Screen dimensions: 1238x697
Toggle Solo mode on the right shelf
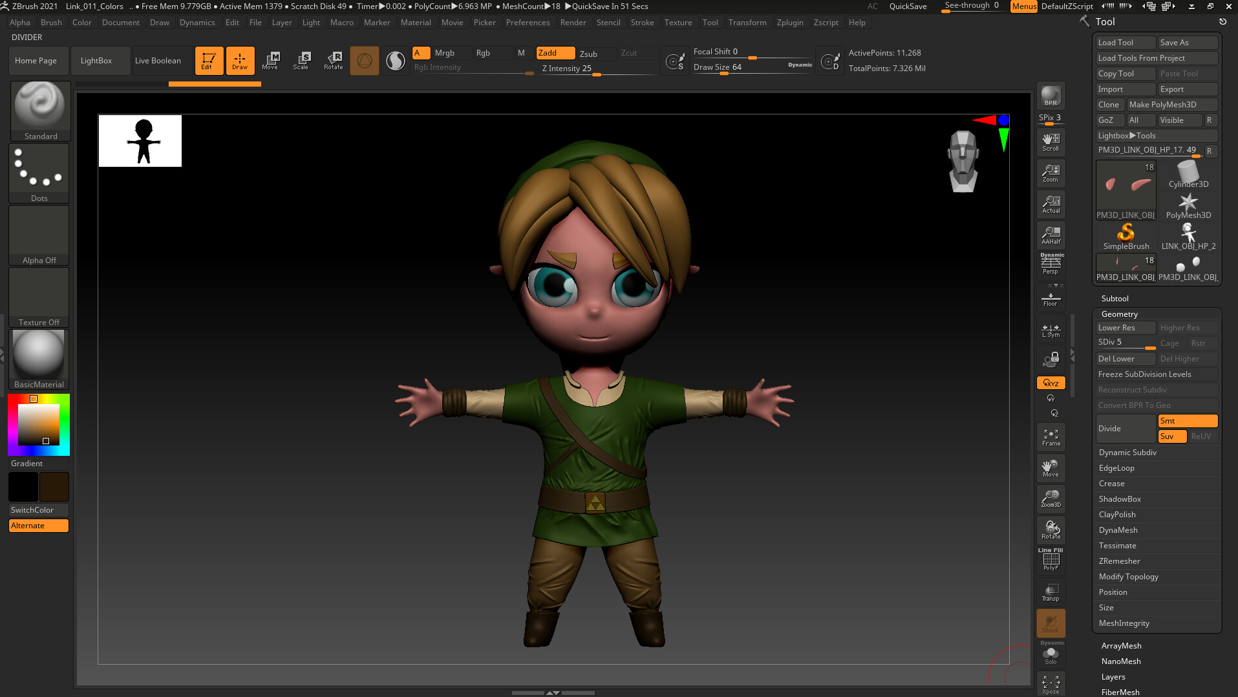(1050, 654)
